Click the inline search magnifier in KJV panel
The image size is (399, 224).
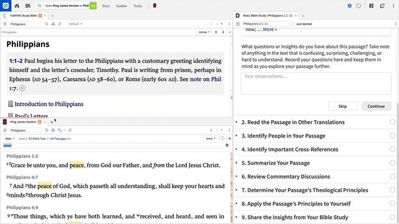point(47,130)
